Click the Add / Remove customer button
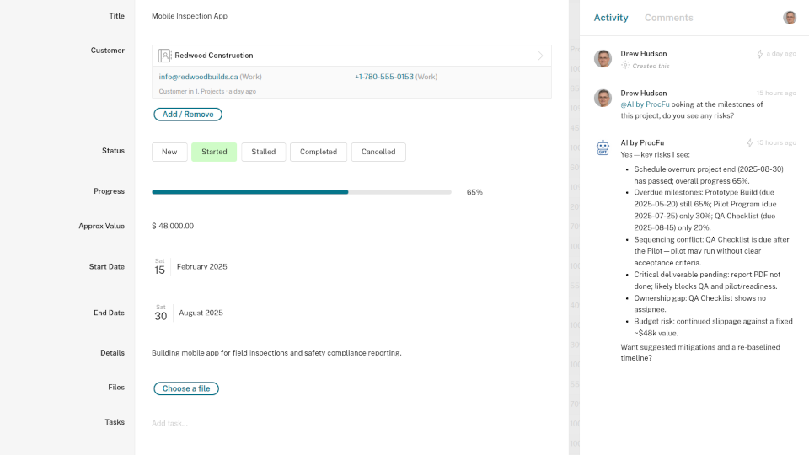 tap(188, 115)
